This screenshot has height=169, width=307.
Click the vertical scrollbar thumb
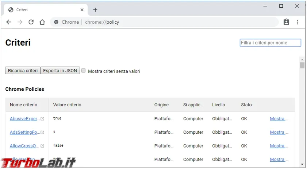[302, 65]
